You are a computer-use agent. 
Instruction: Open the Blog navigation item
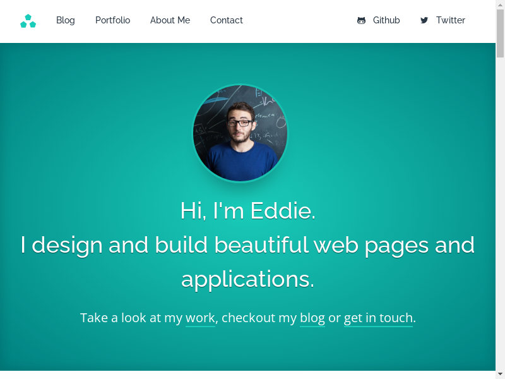[66, 20]
